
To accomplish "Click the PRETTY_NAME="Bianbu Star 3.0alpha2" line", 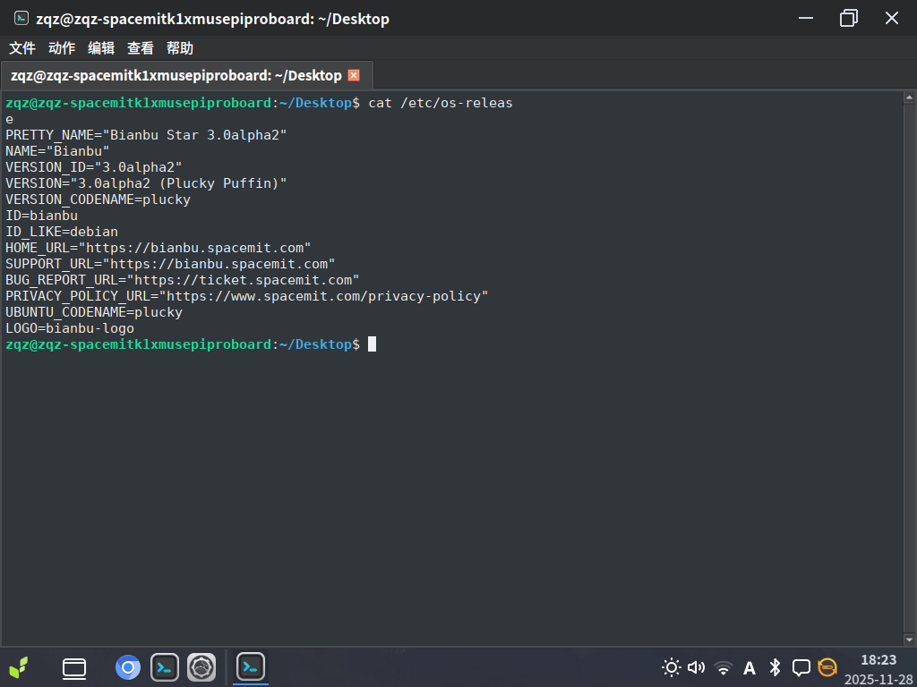I will [146, 135].
